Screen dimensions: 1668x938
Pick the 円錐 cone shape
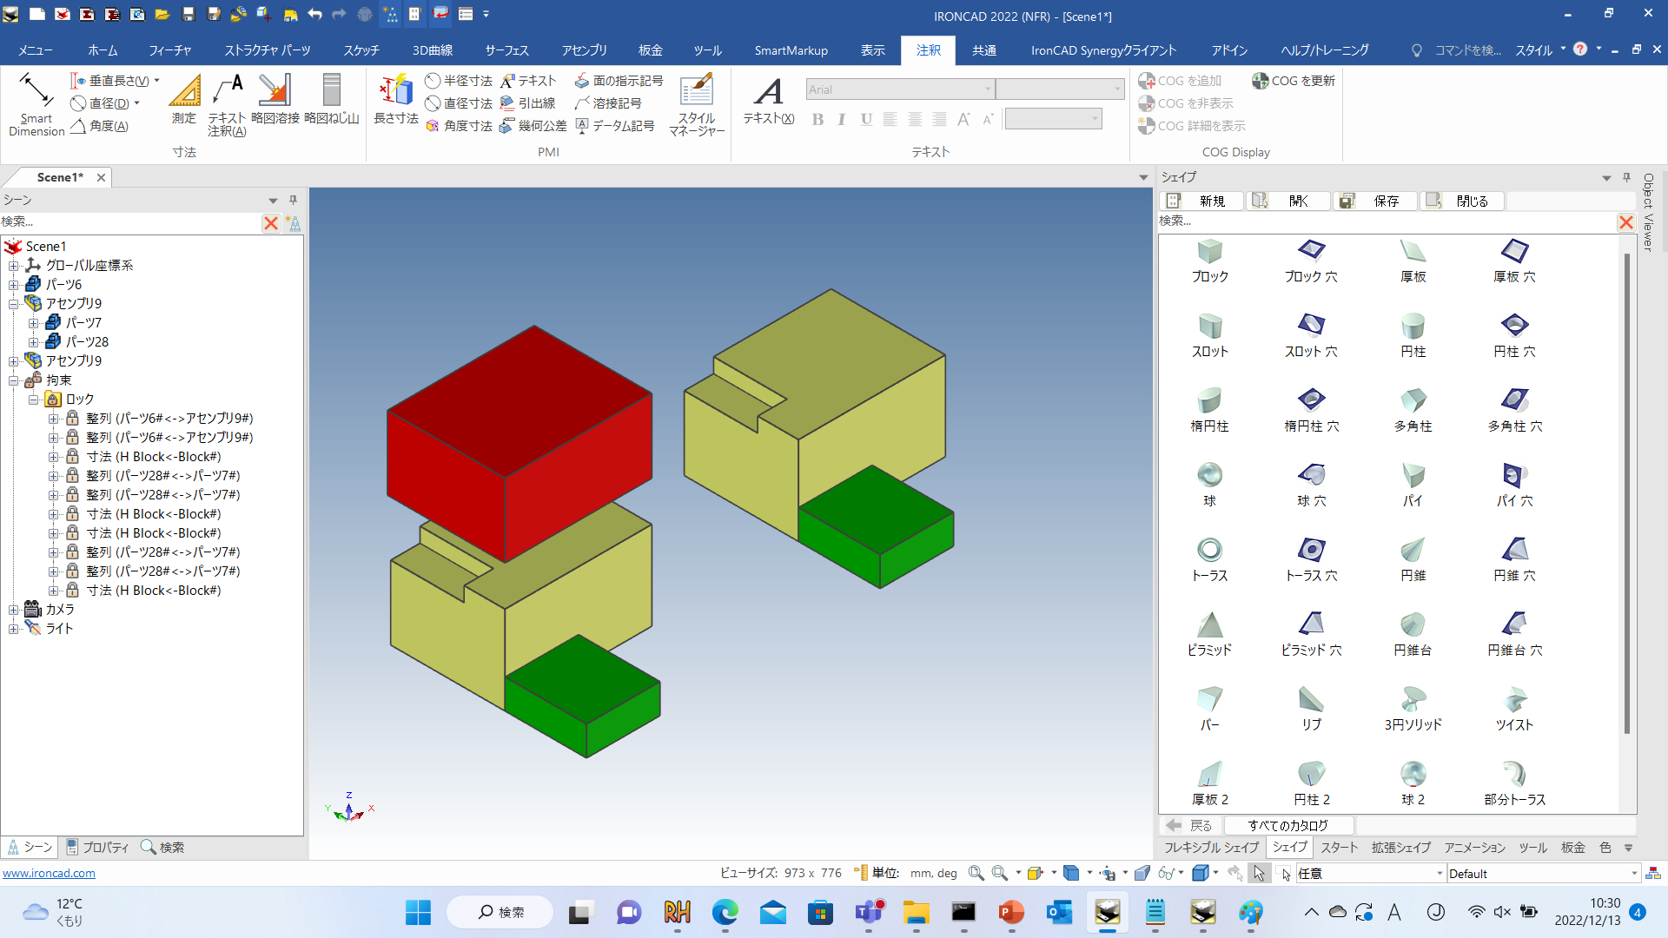click(1413, 559)
